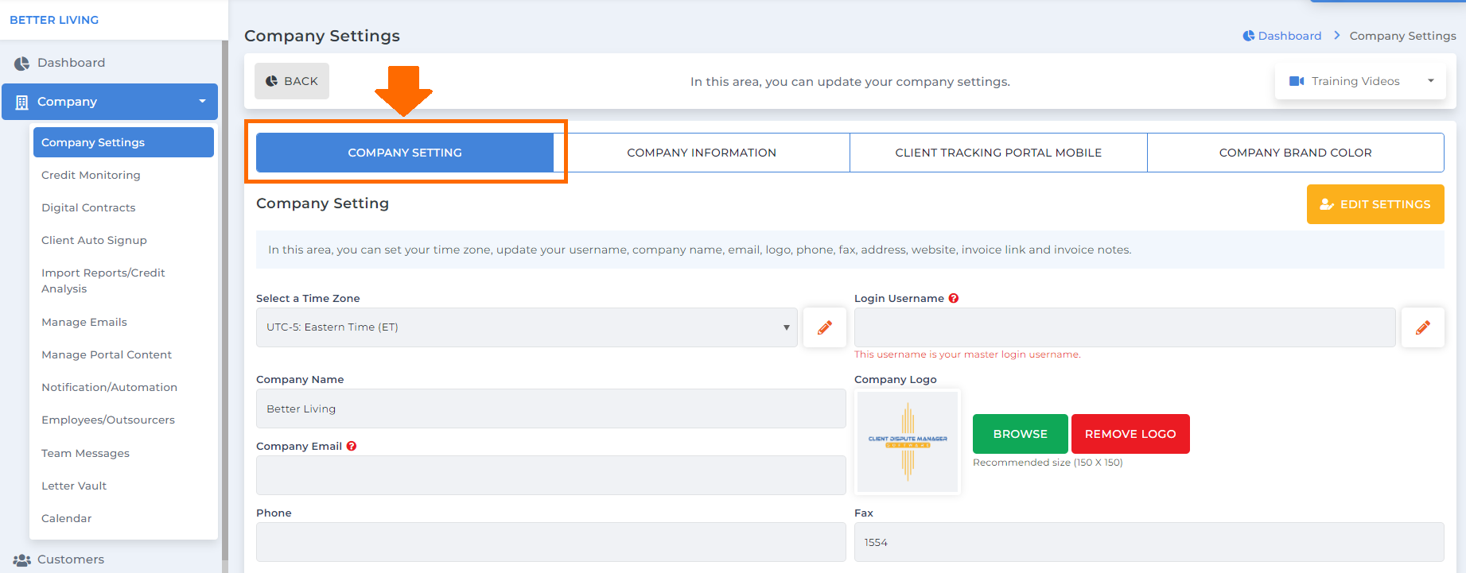Collapse the Company sidebar menu caret
Screen dimensions: 1466x573
[202, 102]
